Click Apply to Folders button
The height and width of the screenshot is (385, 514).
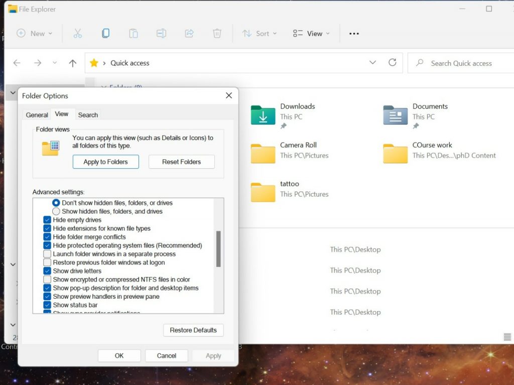[x=105, y=162]
